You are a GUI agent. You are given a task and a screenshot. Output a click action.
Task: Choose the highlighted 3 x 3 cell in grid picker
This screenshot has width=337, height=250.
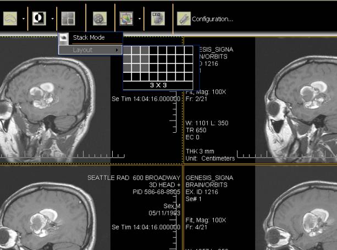pos(145,68)
